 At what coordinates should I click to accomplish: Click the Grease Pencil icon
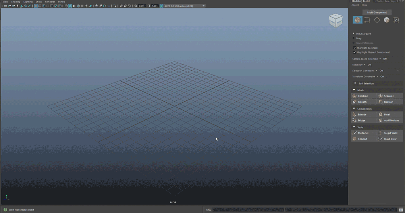click(x=29, y=6)
